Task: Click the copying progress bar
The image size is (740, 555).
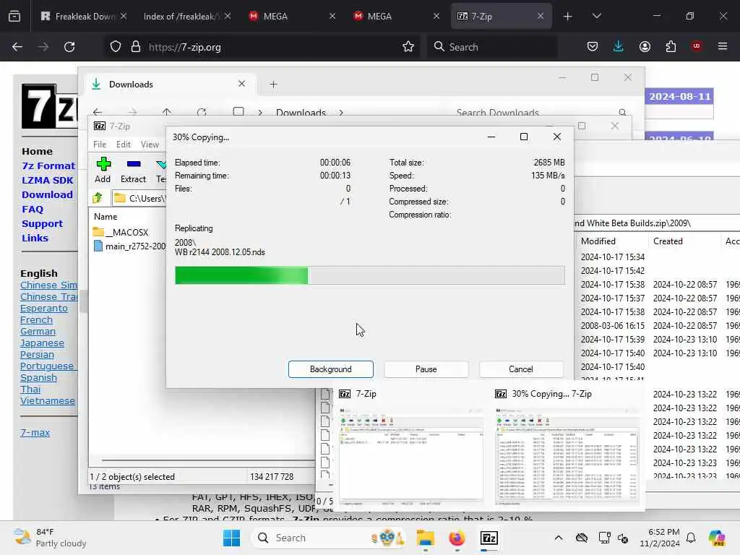Action: point(369,275)
